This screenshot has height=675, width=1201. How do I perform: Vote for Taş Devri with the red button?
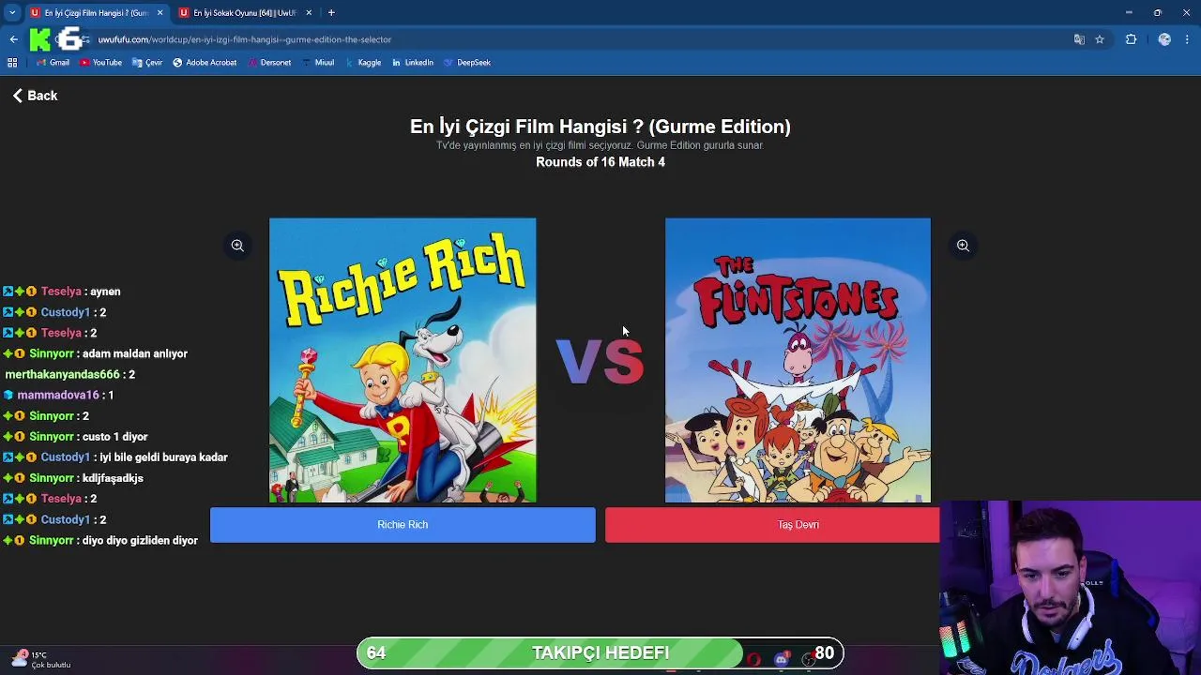772,525
